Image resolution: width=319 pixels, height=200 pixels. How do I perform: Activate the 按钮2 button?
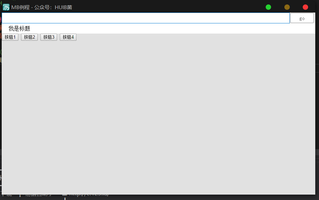tap(30, 37)
